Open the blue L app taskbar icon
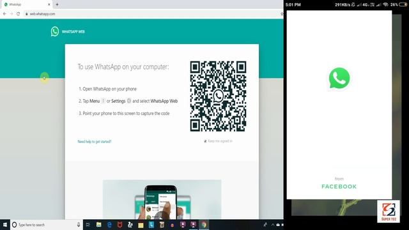409x230 pixels. [x=151, y=225]
